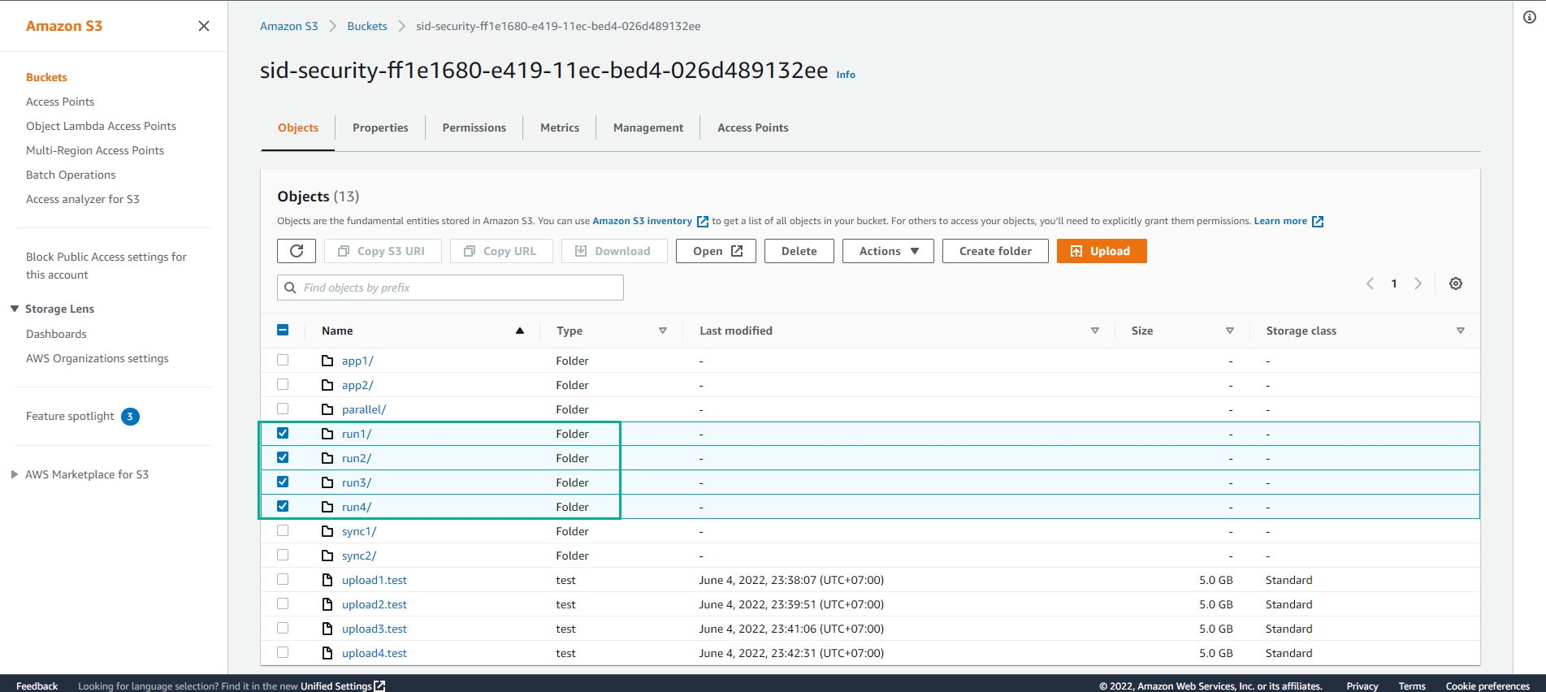Click the file icon for upload3.test
Image resolution: width=1546 pixels, height=692 pixels.
(327, 629)
